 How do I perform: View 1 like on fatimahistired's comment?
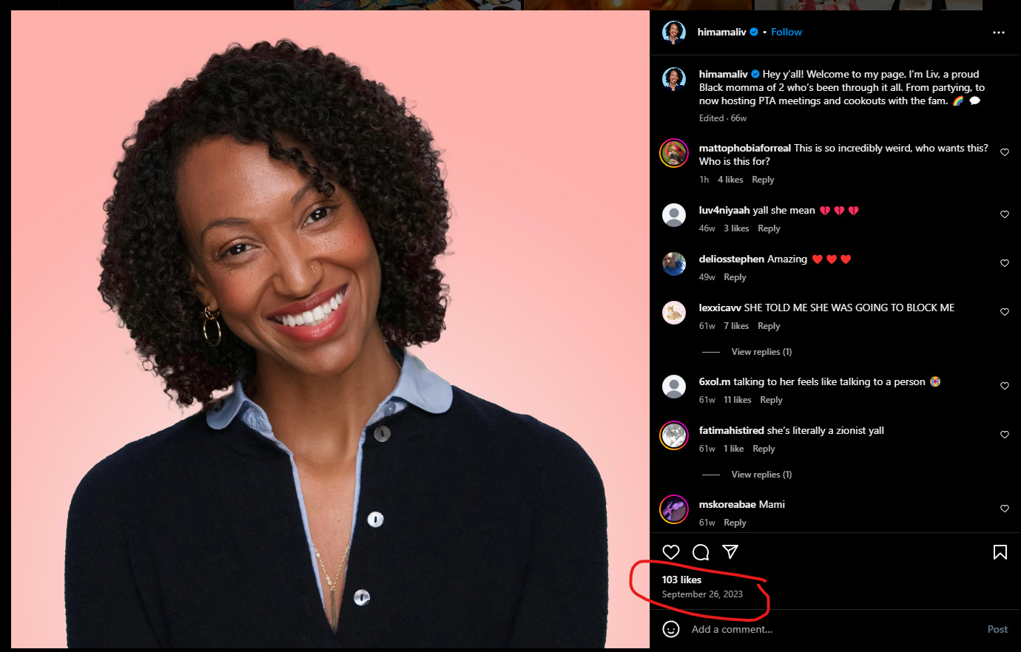click(x=734, y=449)
